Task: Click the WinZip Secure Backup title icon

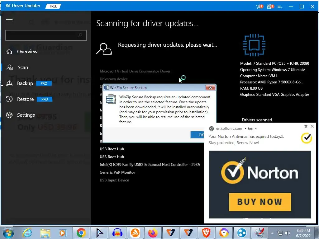Action: [x=106, y=87]
